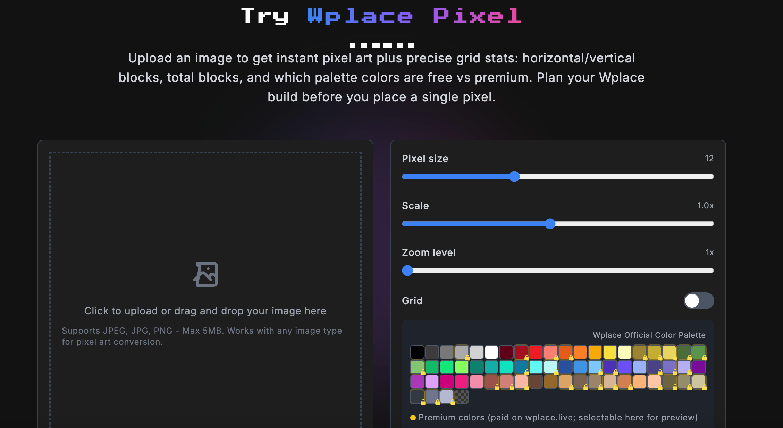This screenshot has width=783, height=428.
Task: Click the image upload icon
Action: point(205,274)
